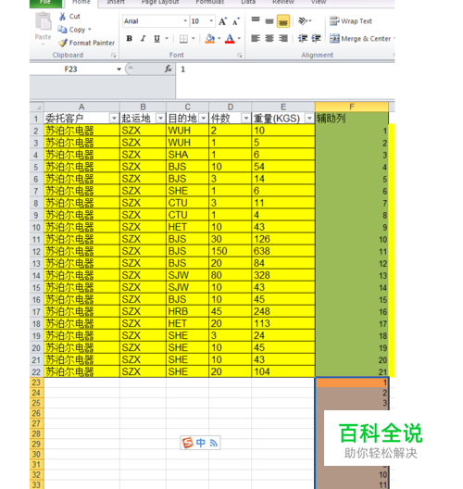Center text horizontally
This screenshot has width=463, height=489.
[x=269, y=38]
